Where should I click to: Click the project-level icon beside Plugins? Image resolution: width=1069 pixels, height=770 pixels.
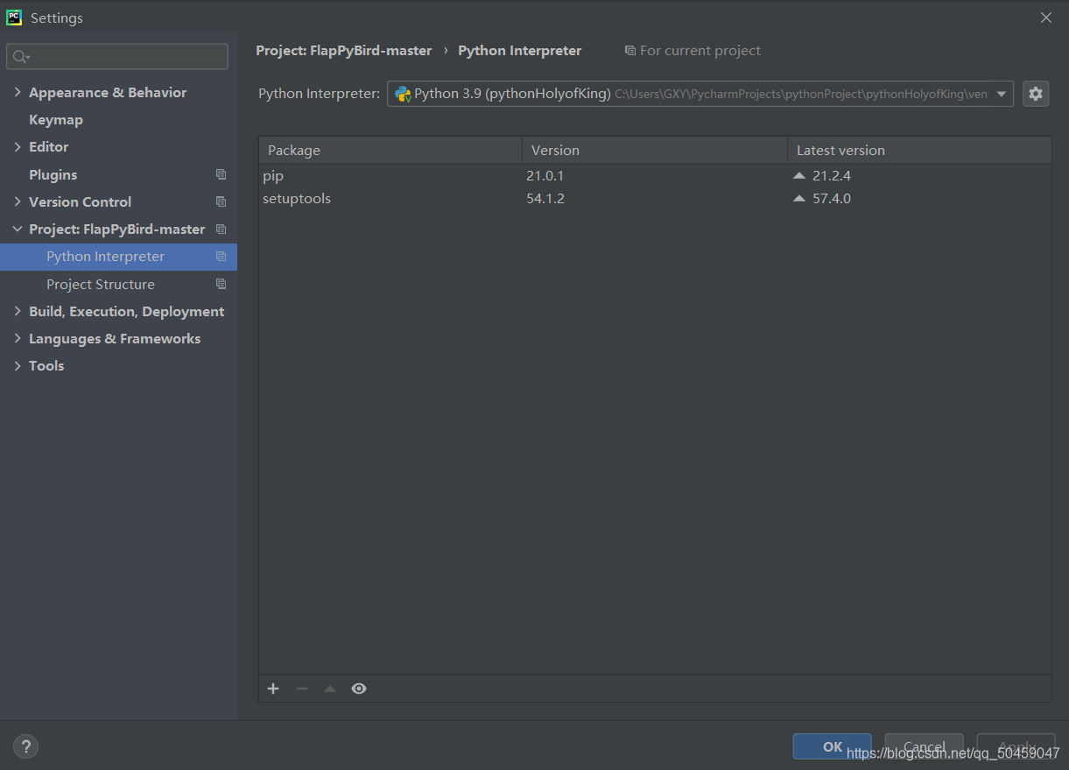pyautogui.click(x=221, y=174)
